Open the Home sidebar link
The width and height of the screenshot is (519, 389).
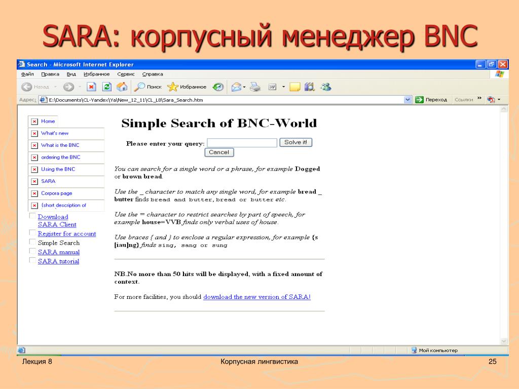[48, 121]
